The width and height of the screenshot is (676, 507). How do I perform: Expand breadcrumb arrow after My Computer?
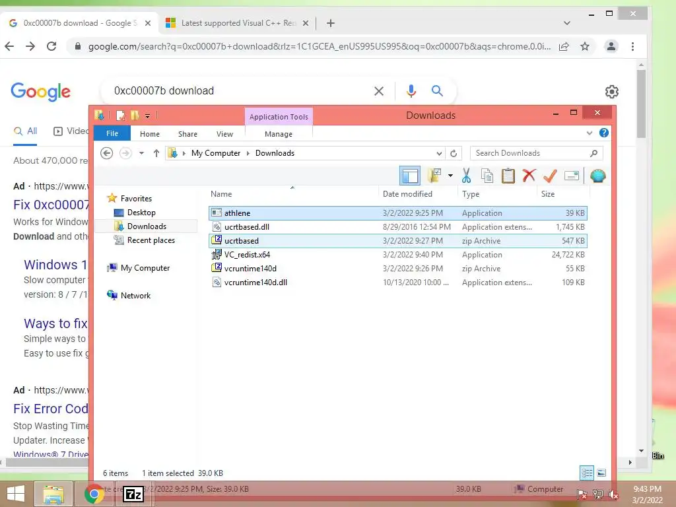[248, 153]
